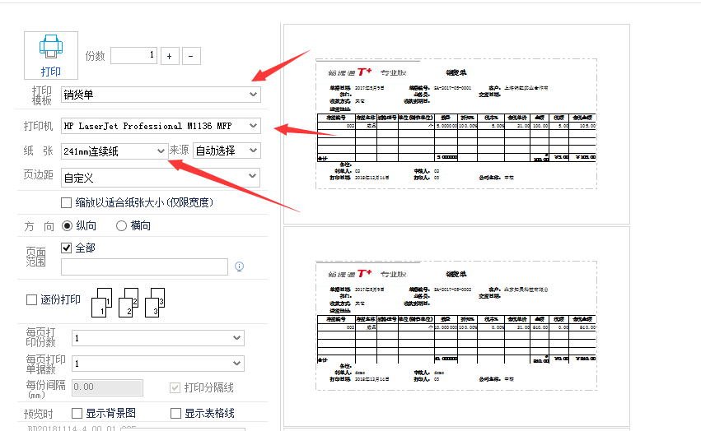Image resolution: width=701 pixels, height=431 pixels.
Task: Enable 显示表格线 checkbox
Action: (175, 413)
